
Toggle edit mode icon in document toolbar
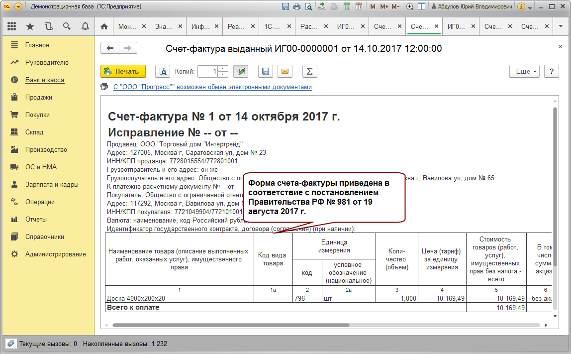tap(240, 71)
